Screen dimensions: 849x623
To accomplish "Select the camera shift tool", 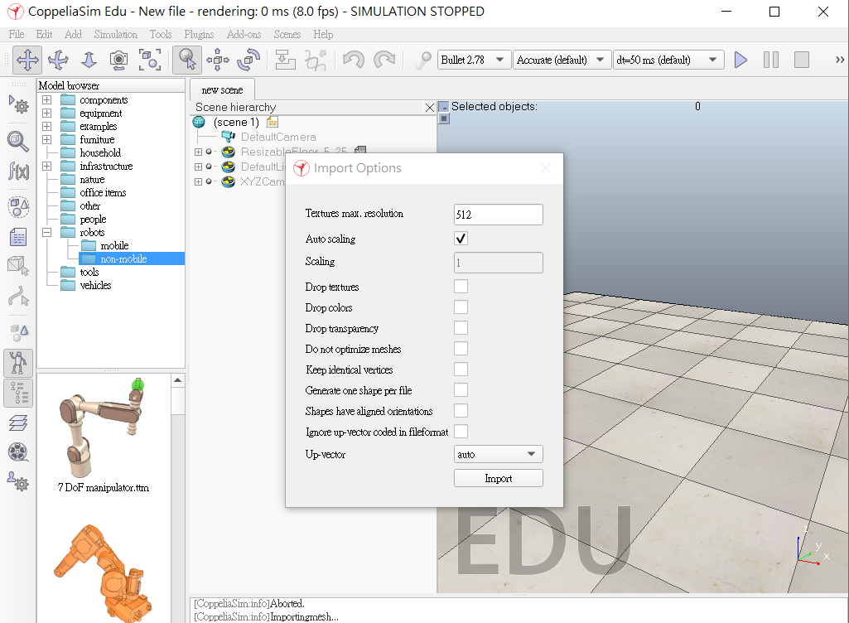I will click(89, 60).
